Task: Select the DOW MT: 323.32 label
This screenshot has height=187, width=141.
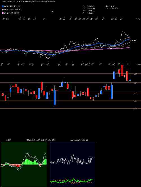Action: [x=13, y=10]
